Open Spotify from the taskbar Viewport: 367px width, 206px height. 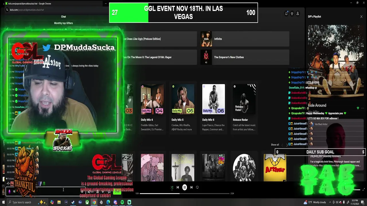click(x=122, y=202)
